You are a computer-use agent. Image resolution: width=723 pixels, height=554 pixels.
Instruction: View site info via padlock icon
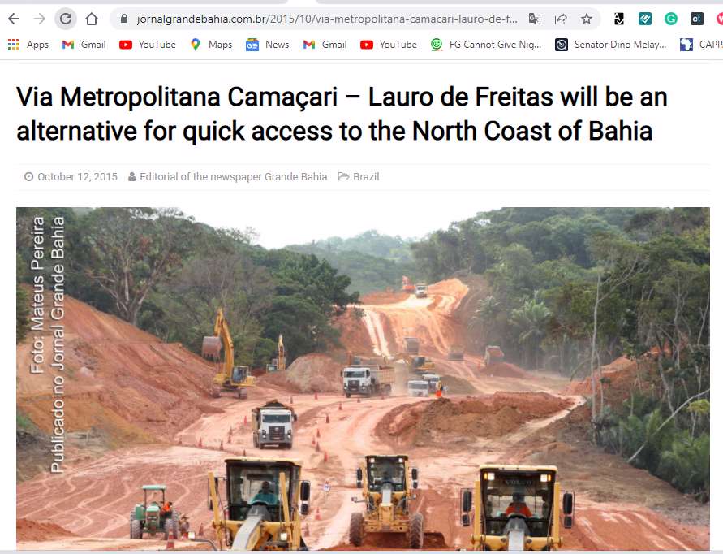click(123, 19)
